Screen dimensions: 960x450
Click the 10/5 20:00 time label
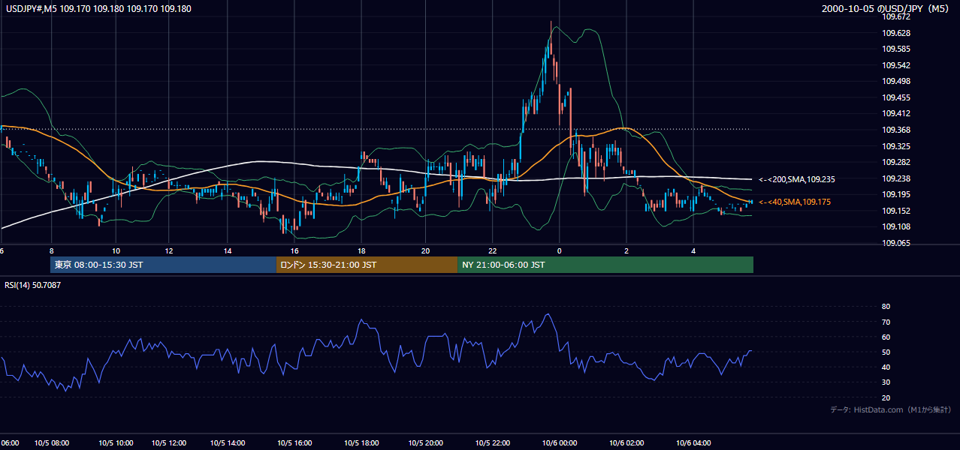click(x=426, y=443)
